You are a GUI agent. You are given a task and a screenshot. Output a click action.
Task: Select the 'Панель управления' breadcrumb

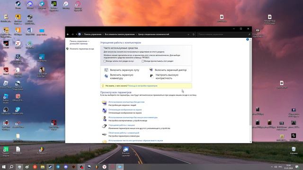pos(93,34)
